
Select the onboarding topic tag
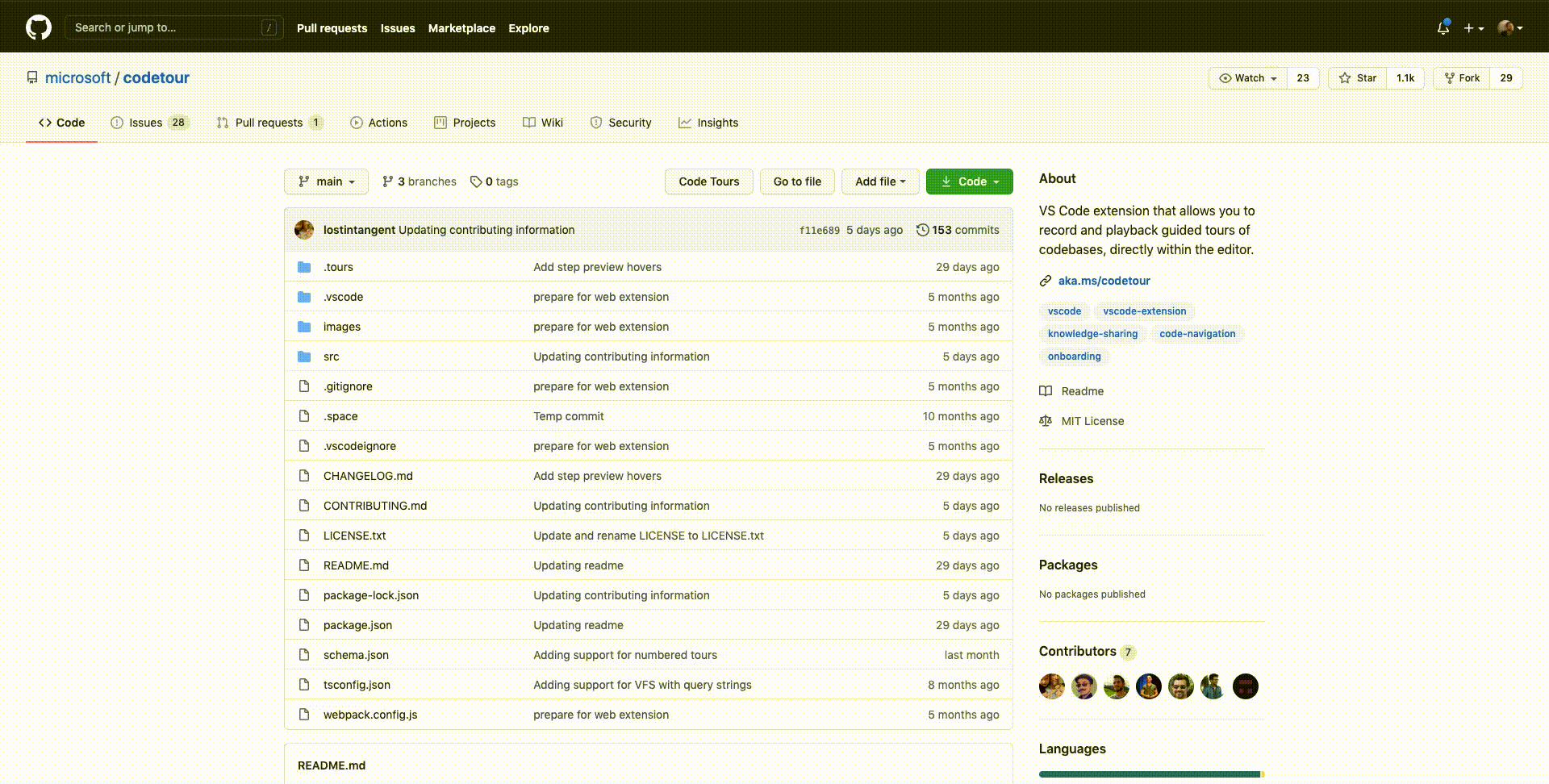[1074, 357]
